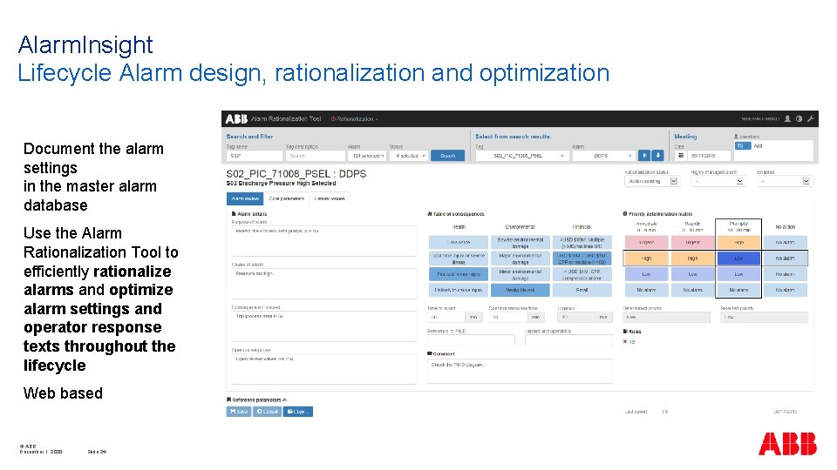Click the Cancel button

pyautogui.click(x=267, y=412)
